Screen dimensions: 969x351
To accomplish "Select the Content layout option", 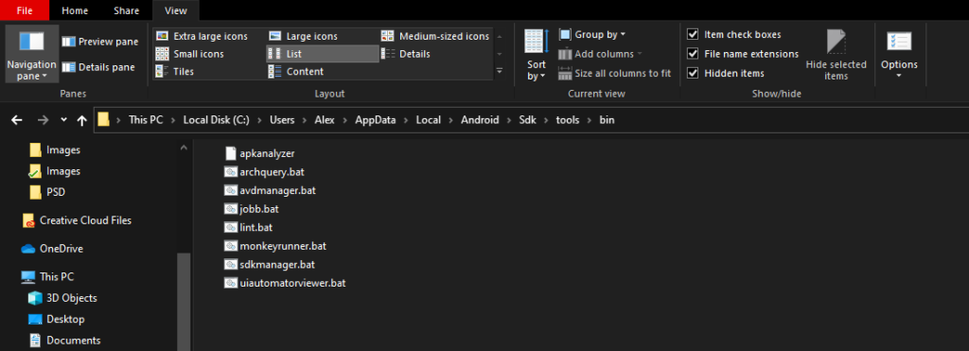I will tap(296, 71).
